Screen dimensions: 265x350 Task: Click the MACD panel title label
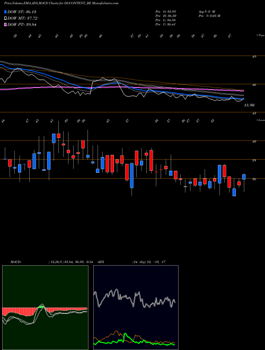click(16, 262)
